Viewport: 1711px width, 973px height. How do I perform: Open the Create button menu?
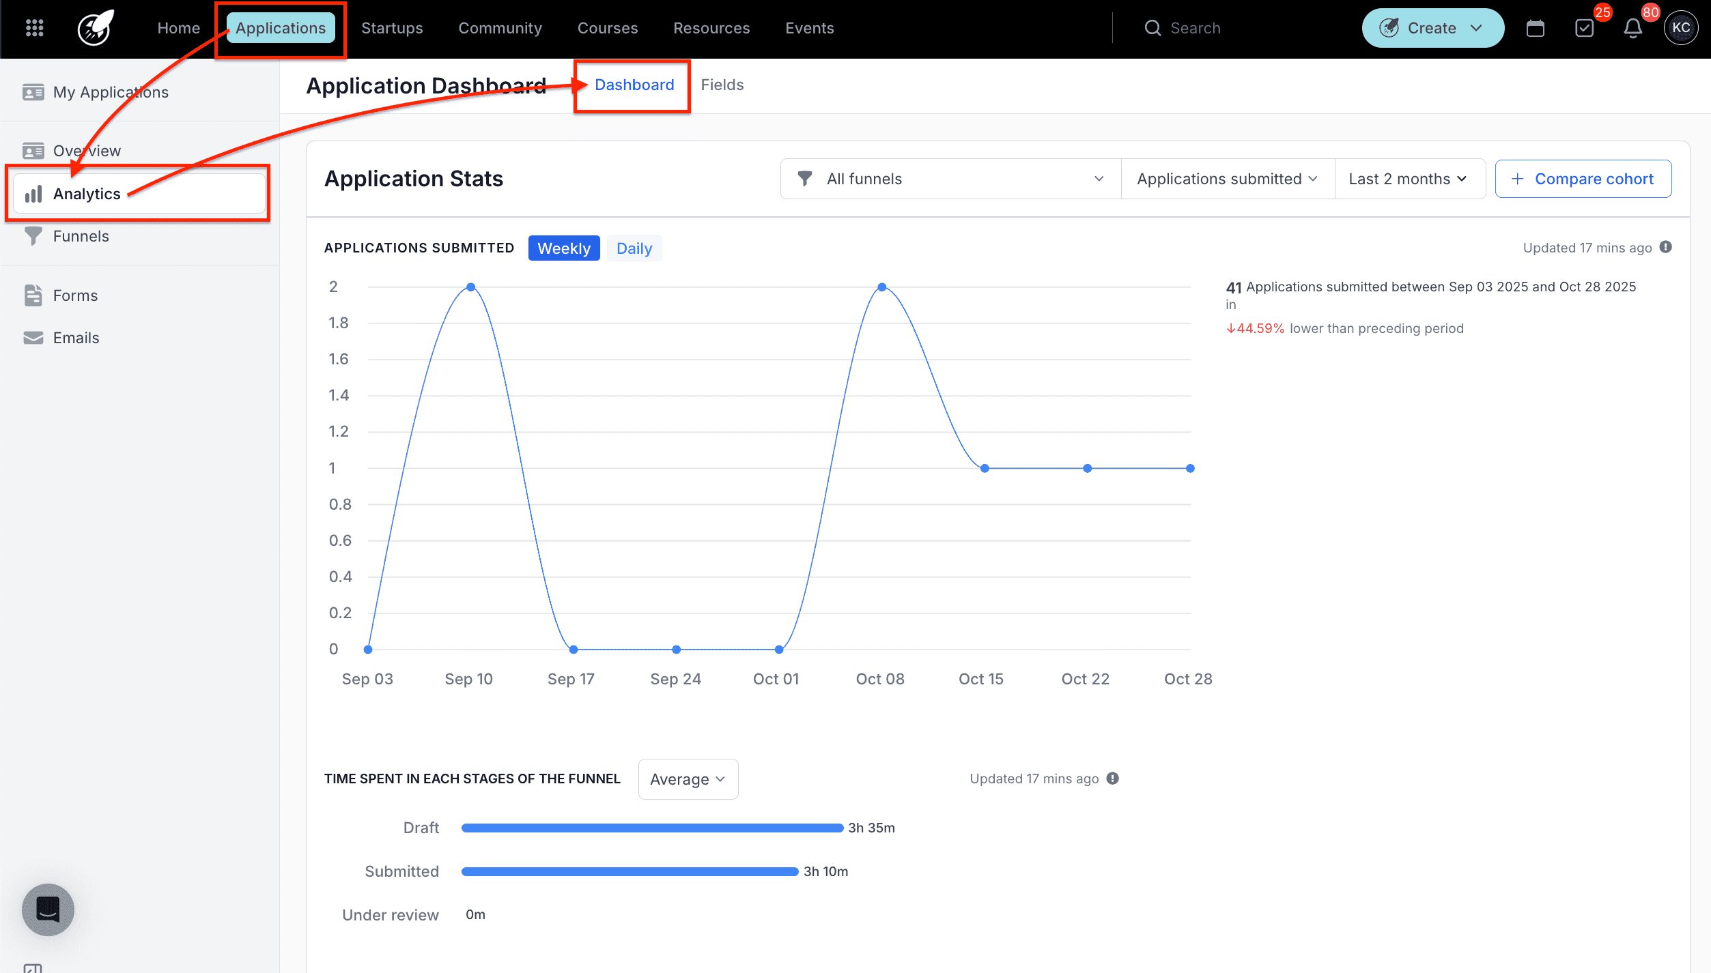(x=1432, y=27)
